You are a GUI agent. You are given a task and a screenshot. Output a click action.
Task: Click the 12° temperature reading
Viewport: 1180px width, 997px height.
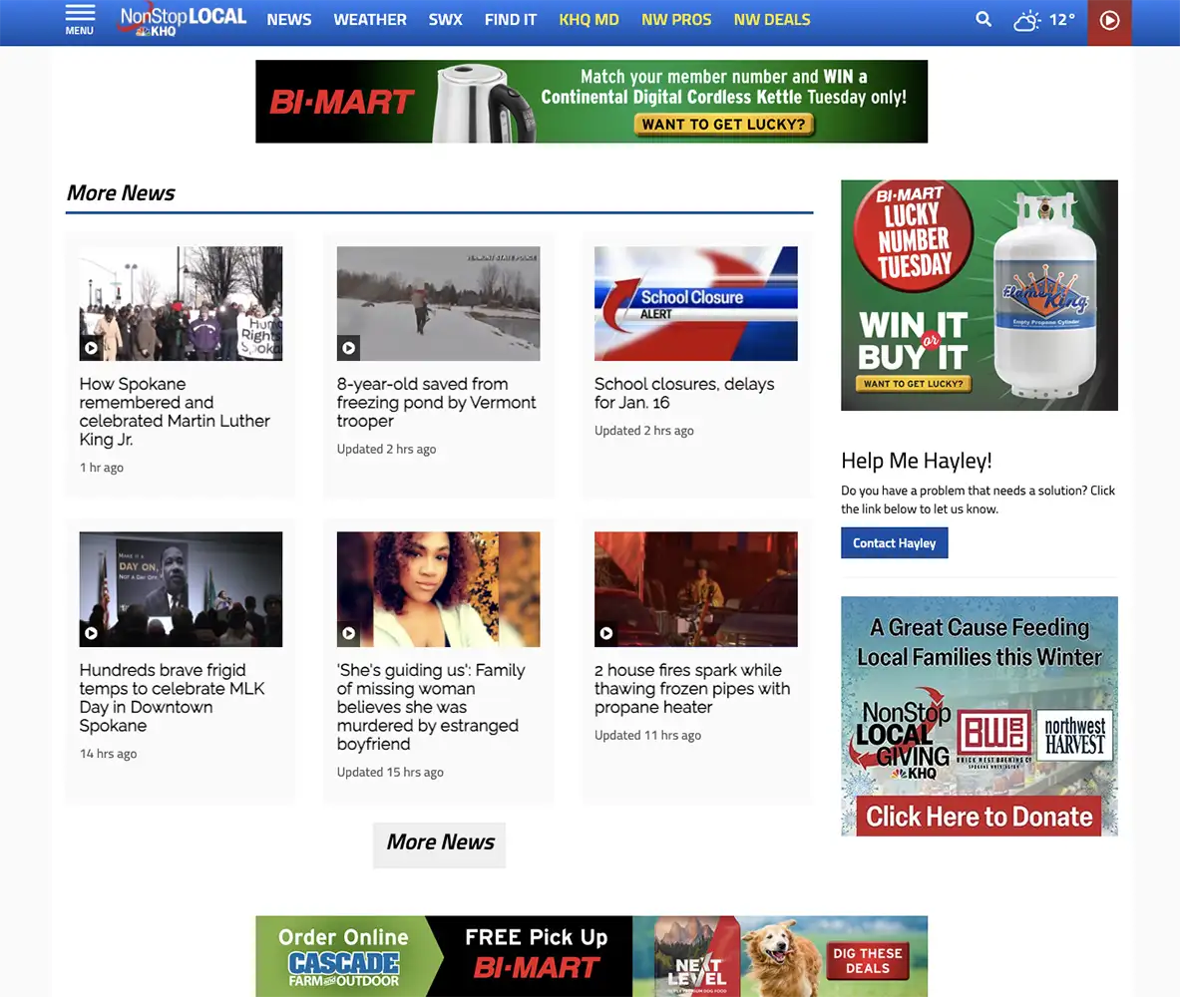coord(1062,20)
